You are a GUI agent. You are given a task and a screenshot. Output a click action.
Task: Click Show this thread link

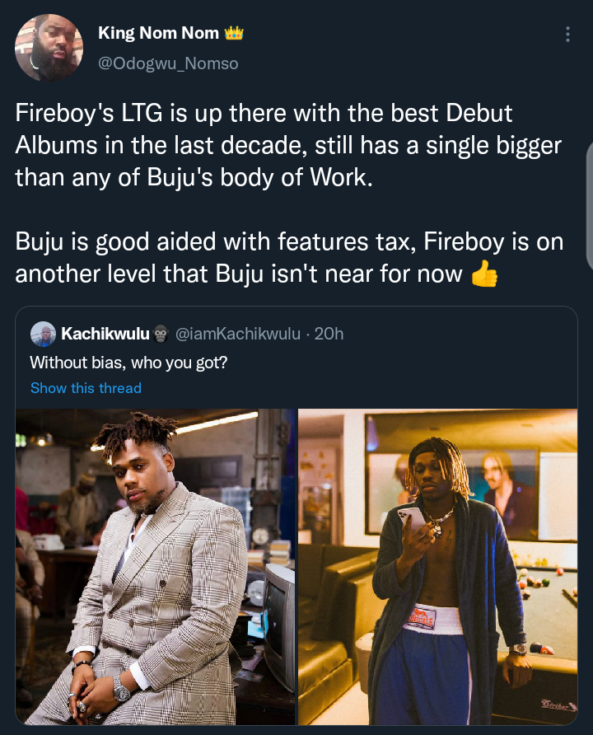pyautogui.click(x=86, y=387)
